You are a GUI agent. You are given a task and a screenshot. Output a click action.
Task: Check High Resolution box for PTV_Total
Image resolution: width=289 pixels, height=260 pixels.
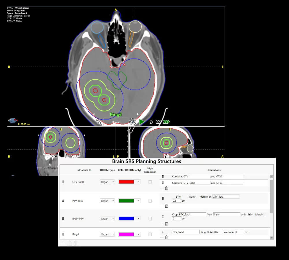[x=150, y=201]
